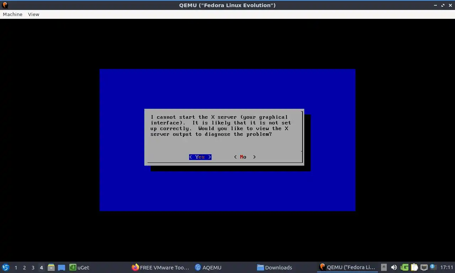This screenshot has height=273, width=455.
Task: Open the file manager drawer icon in the panel
Action: click(51, 267)
